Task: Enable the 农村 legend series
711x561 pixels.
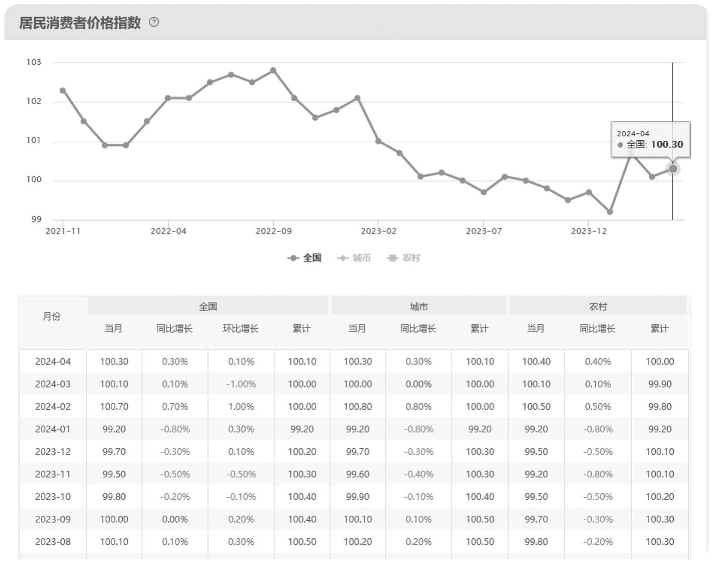Action: click(404, 258)
